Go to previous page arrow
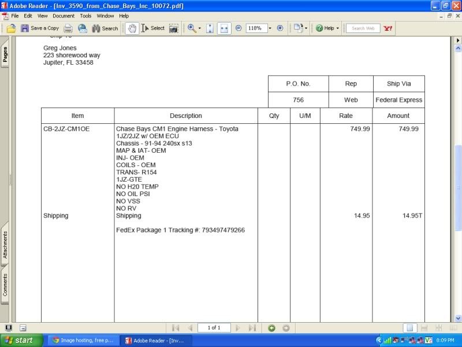The width and height of the screenshot is (462, 347). tap(191, 328)
